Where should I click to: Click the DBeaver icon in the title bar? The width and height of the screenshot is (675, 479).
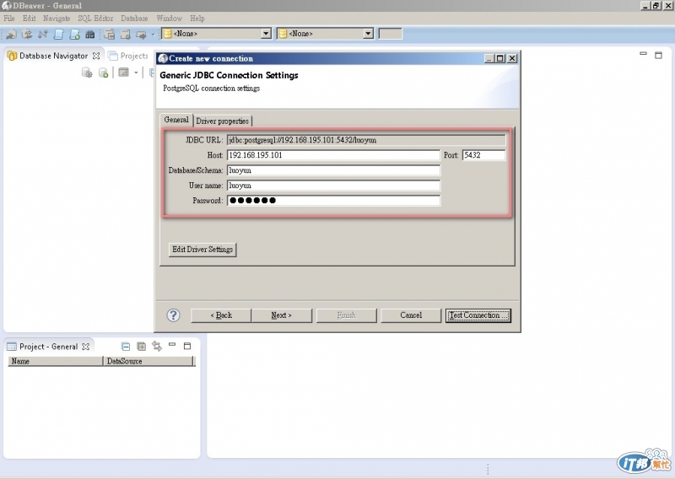point(7,6)
